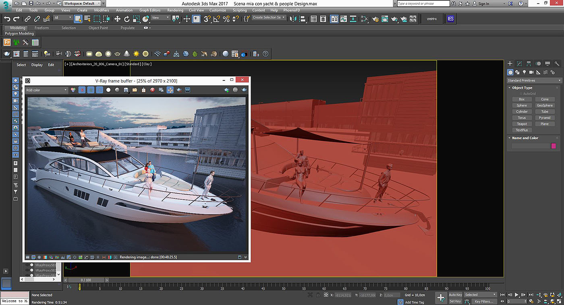The image size is (564, 305).
Task: Toggle the red channel in frame buffer
Action: coord(82,90)
